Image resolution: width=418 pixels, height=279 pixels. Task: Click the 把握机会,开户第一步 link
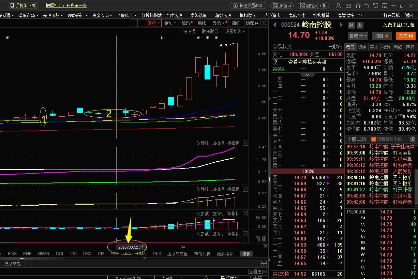click(66, 5)
